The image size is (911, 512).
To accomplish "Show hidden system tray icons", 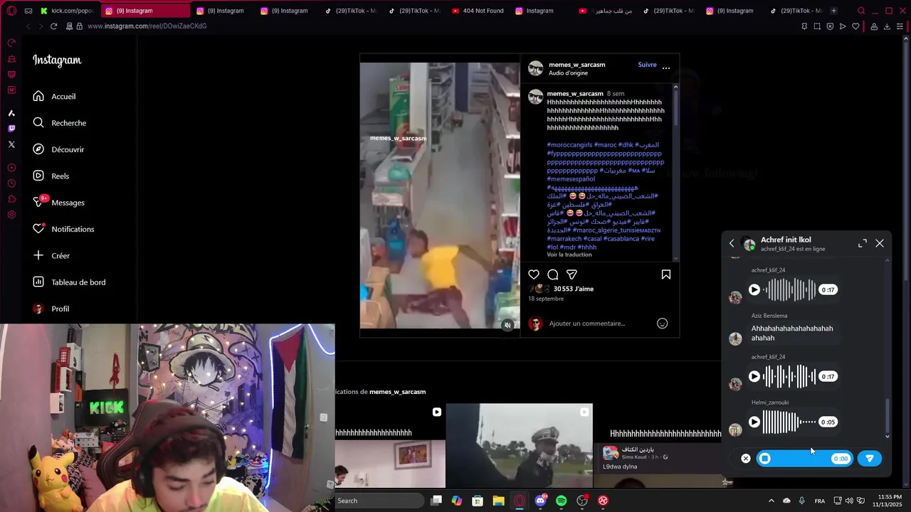I will click(x=771, y=501).
